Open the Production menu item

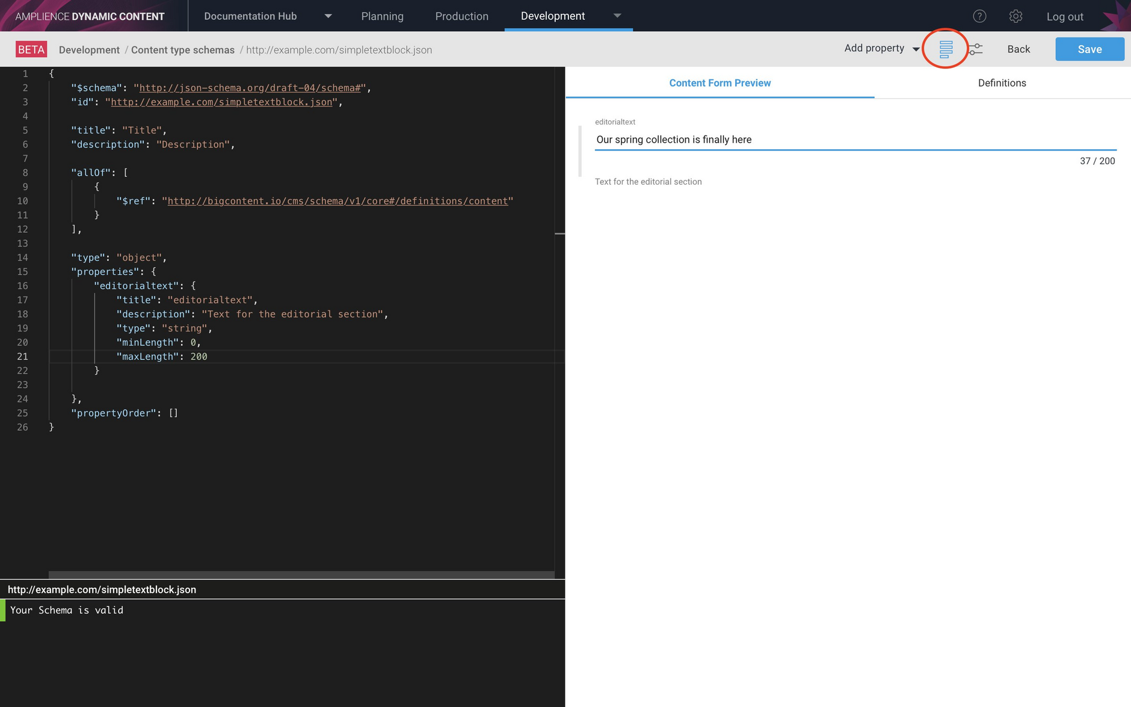(461, 16)
